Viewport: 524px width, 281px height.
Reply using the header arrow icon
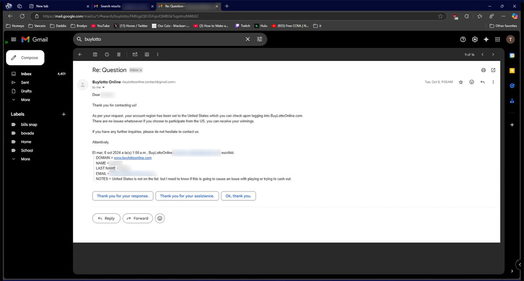click(x=483, y=82)
